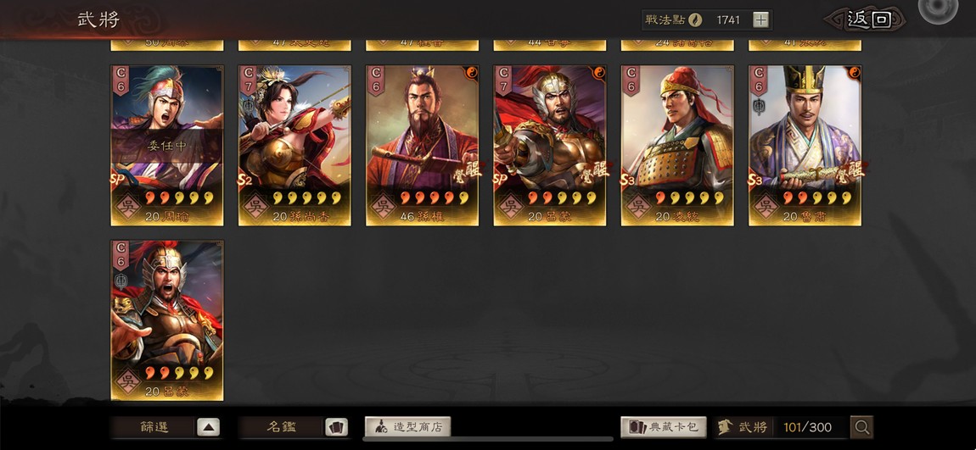Viewport: 976px width, 450px height.
Task: Click the yin-yang badge on 孫權 card
Action: 471,72
